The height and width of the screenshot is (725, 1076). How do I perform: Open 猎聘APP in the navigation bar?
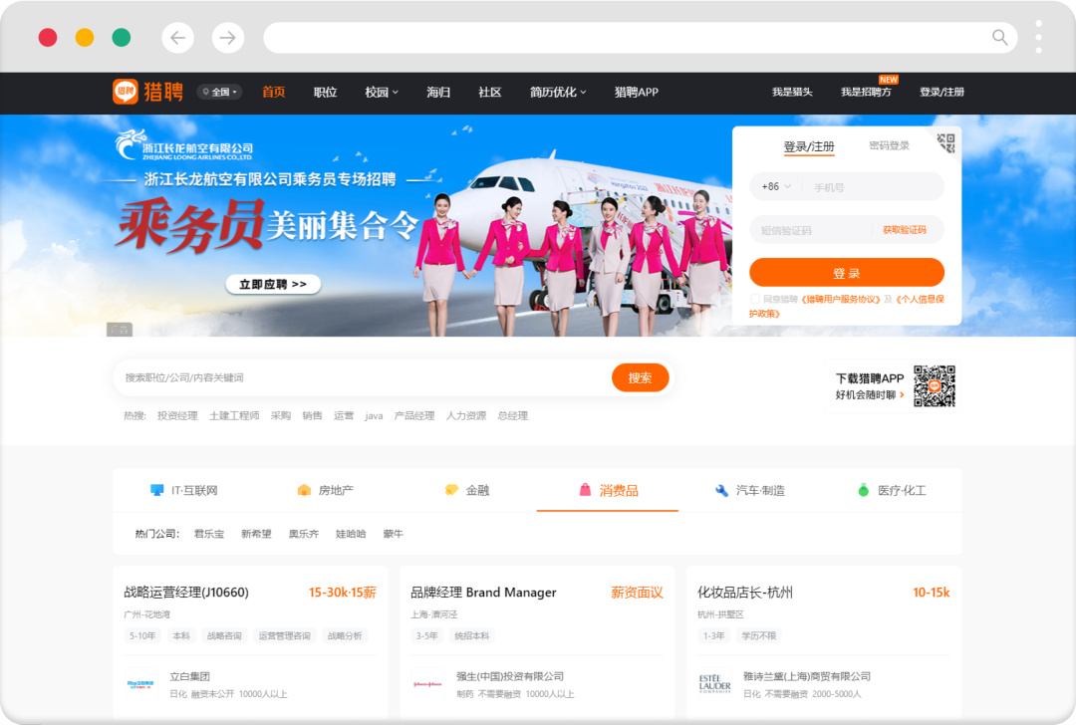pyautogui.click(x=636, y=92)
